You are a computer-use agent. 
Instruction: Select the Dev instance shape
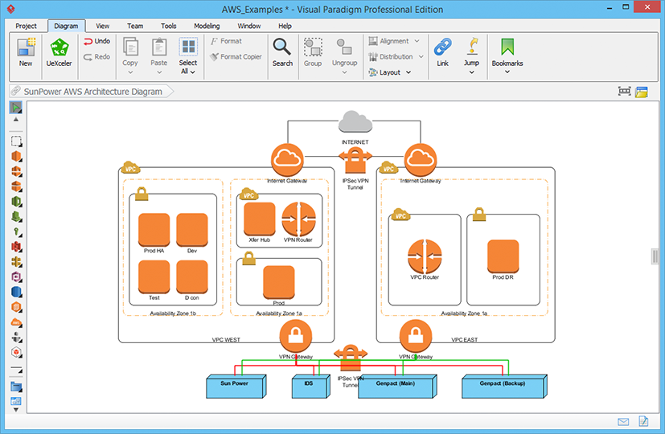click(x=192, y=230)
